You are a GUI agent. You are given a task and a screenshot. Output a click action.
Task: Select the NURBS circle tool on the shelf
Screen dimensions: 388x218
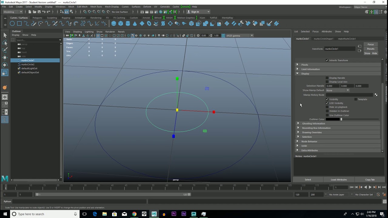[x=12, y=24]
